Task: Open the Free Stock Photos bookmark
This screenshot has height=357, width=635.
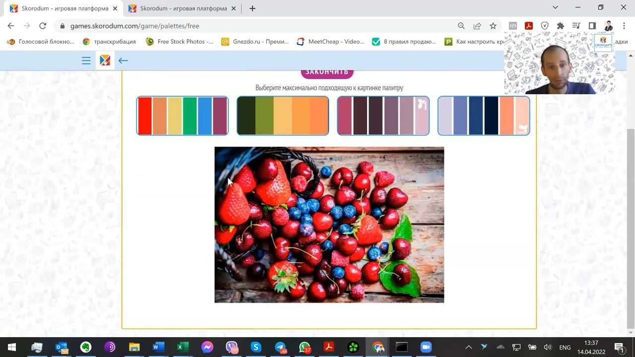Action: [x=180, y=42]
